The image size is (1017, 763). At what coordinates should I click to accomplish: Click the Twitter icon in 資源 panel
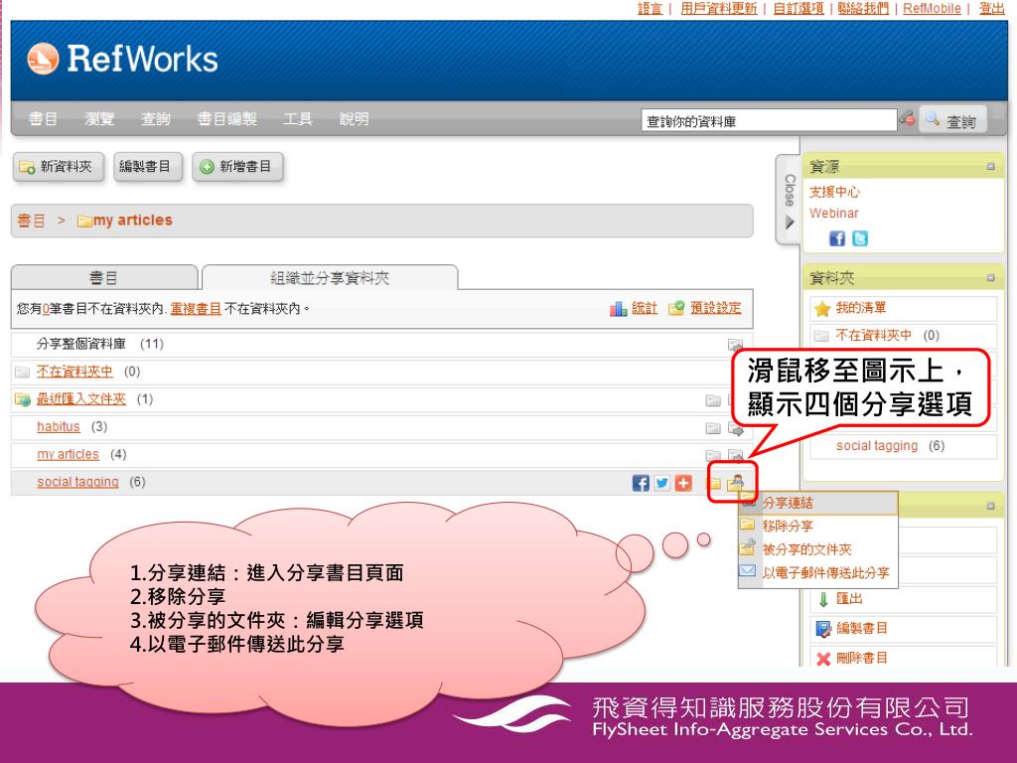coord(859,238)
